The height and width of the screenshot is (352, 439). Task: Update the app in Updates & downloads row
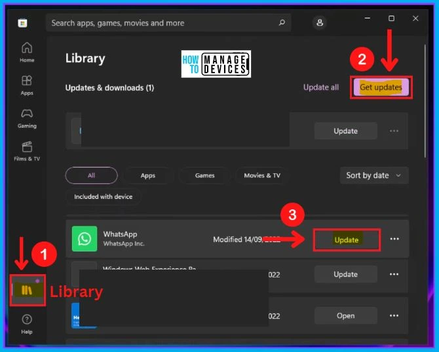[346, 131]
